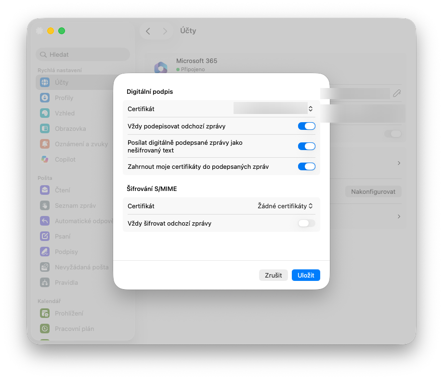Click the Připojeno status text
The height and width of the screenshot is (380, 443).
coord(193,69)
